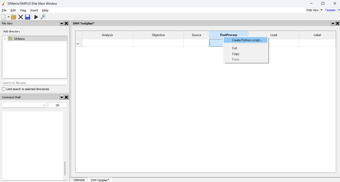The image size is (340, 182).
Task: Open search using the magnifier toolbar icon
Action: coord(43,17)
